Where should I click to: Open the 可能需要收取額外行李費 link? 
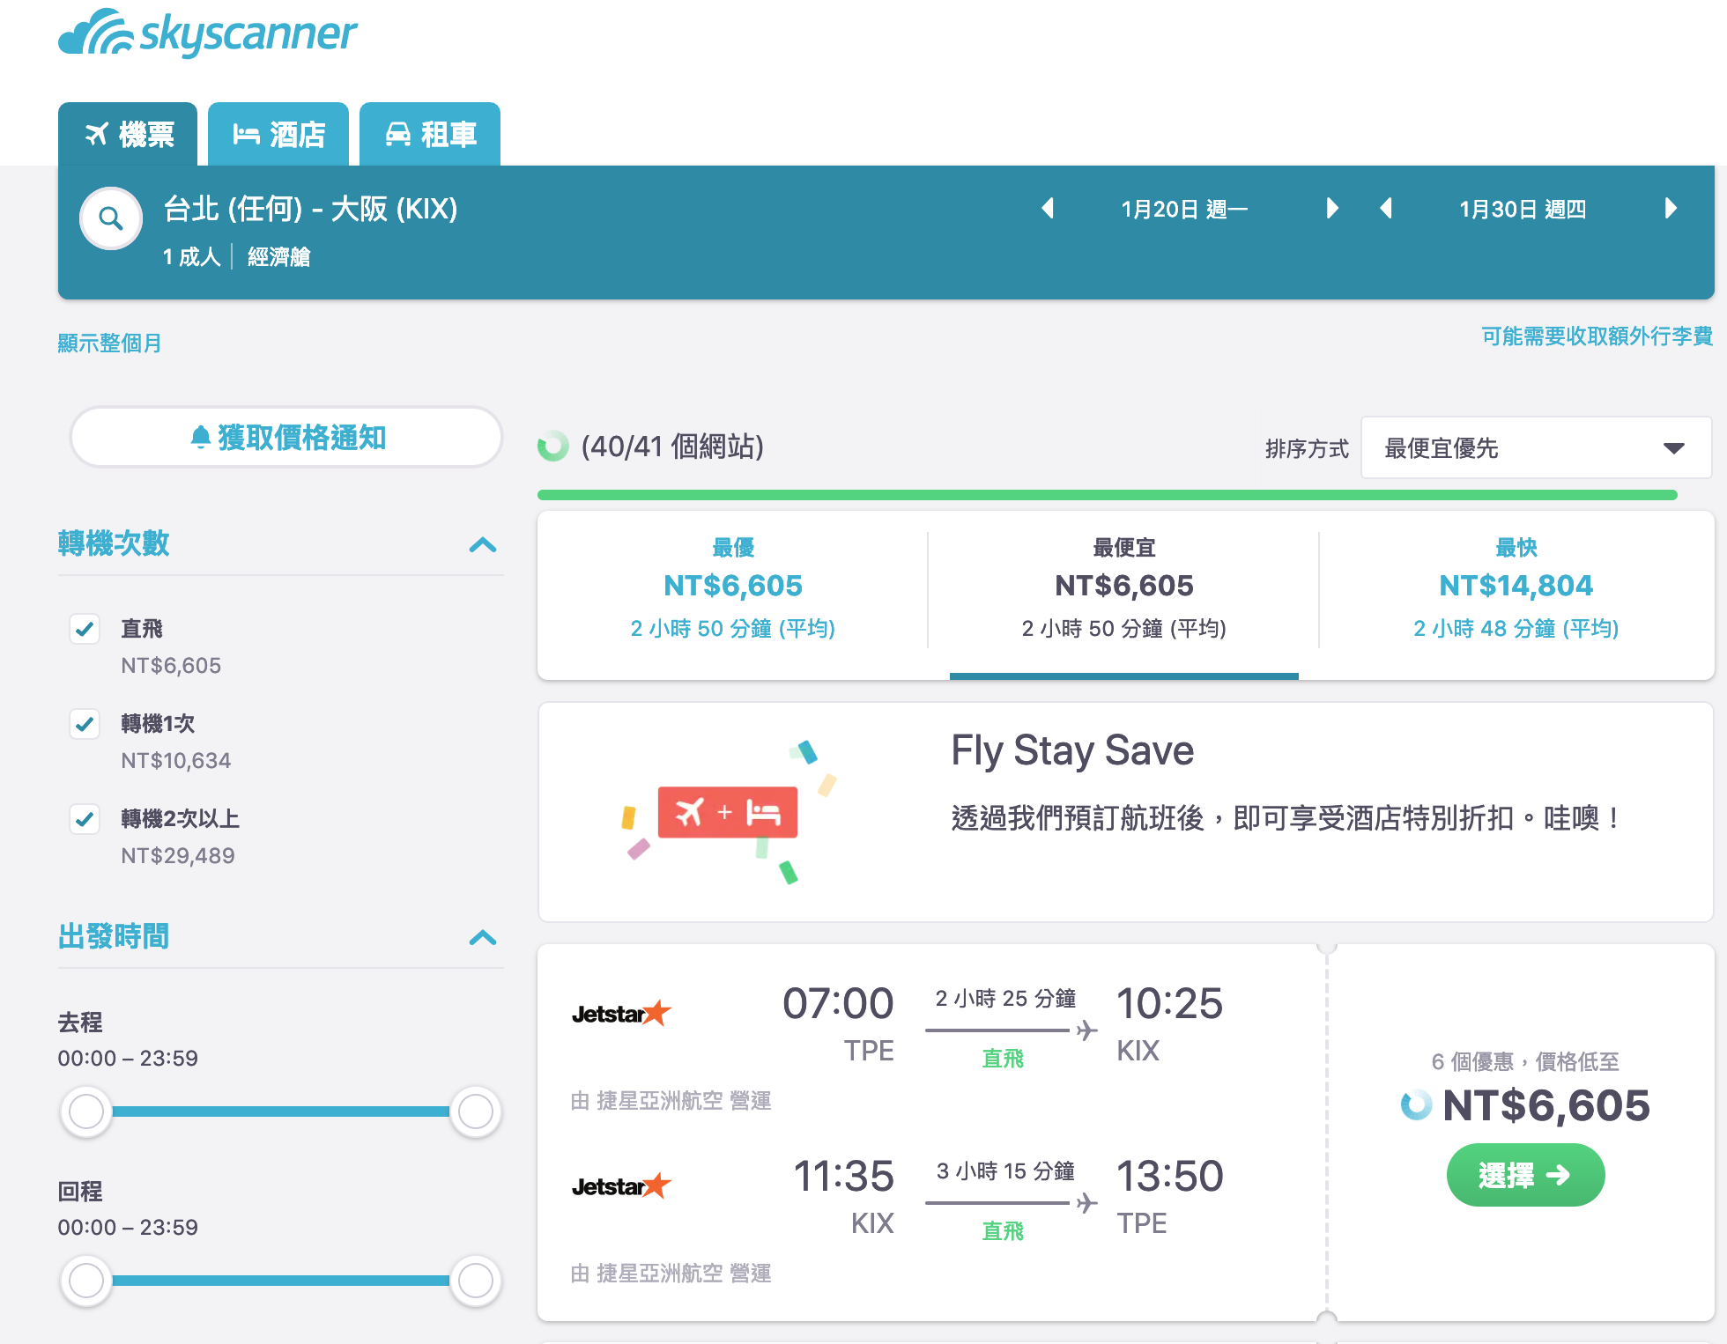tap(1597, 336)
